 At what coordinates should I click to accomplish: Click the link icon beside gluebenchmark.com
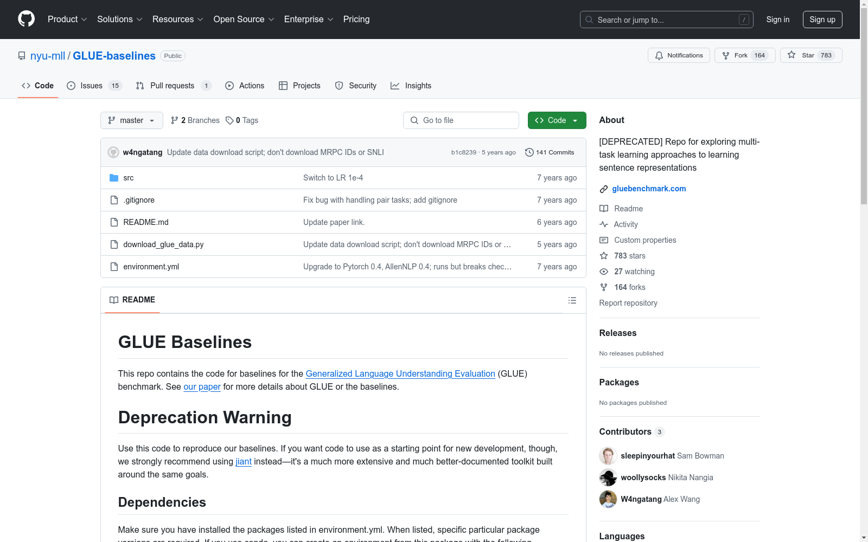[604, 189]
